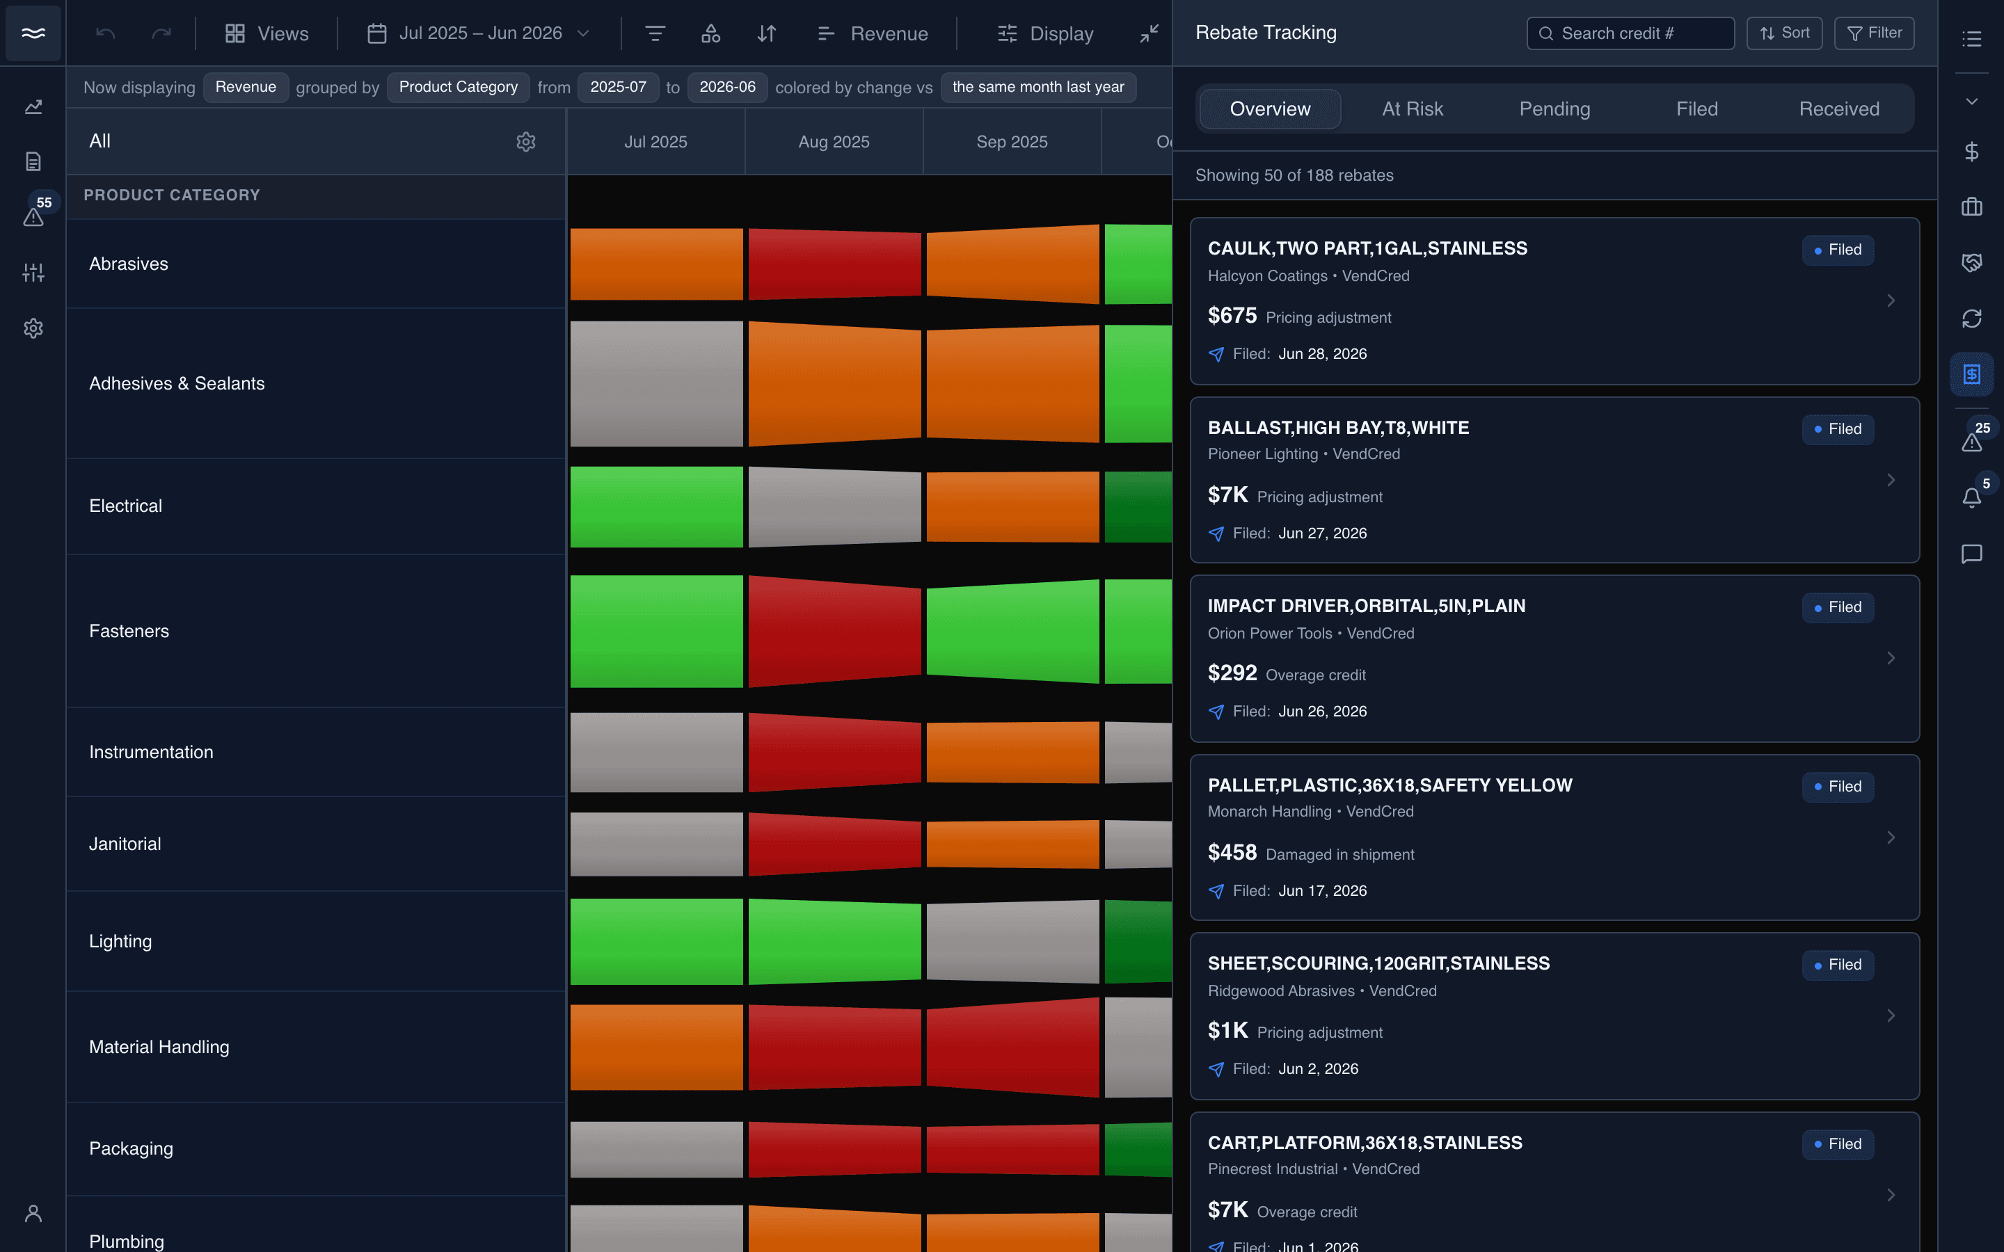Open the list icon in right sidebar
Screen dimensions: 2004x1252
pos(1972,38)
